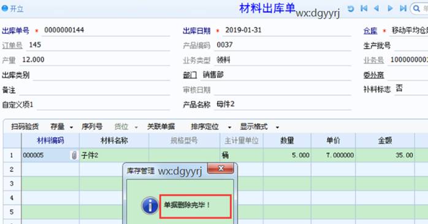
Task: Click the 产量 field showing 12.000
Action: tap(94, 60)
